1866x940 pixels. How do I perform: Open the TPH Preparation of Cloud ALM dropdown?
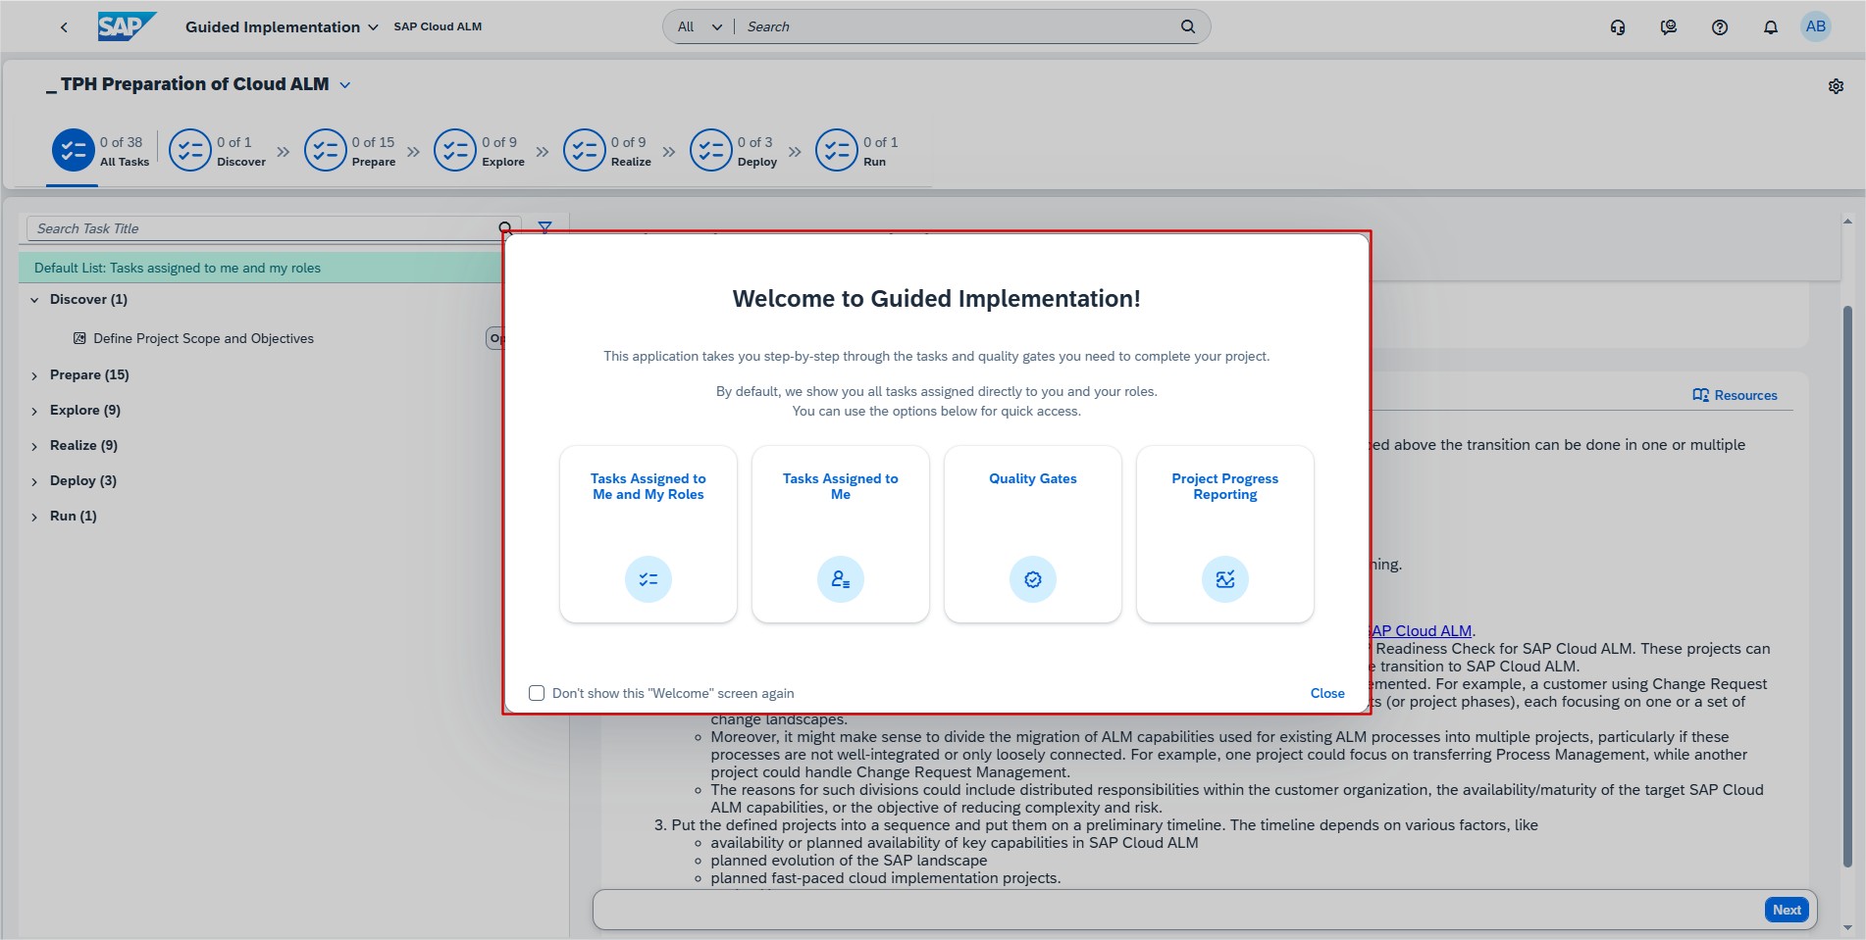click(344, 85)
